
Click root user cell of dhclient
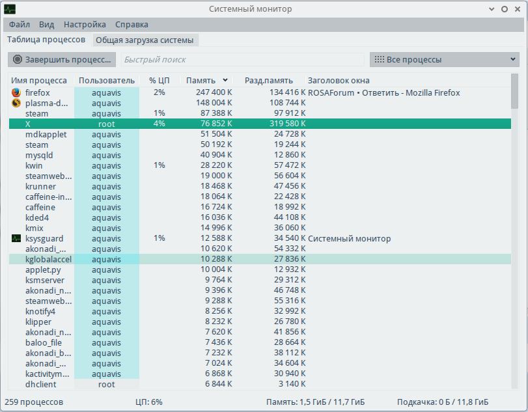point(106,385)
